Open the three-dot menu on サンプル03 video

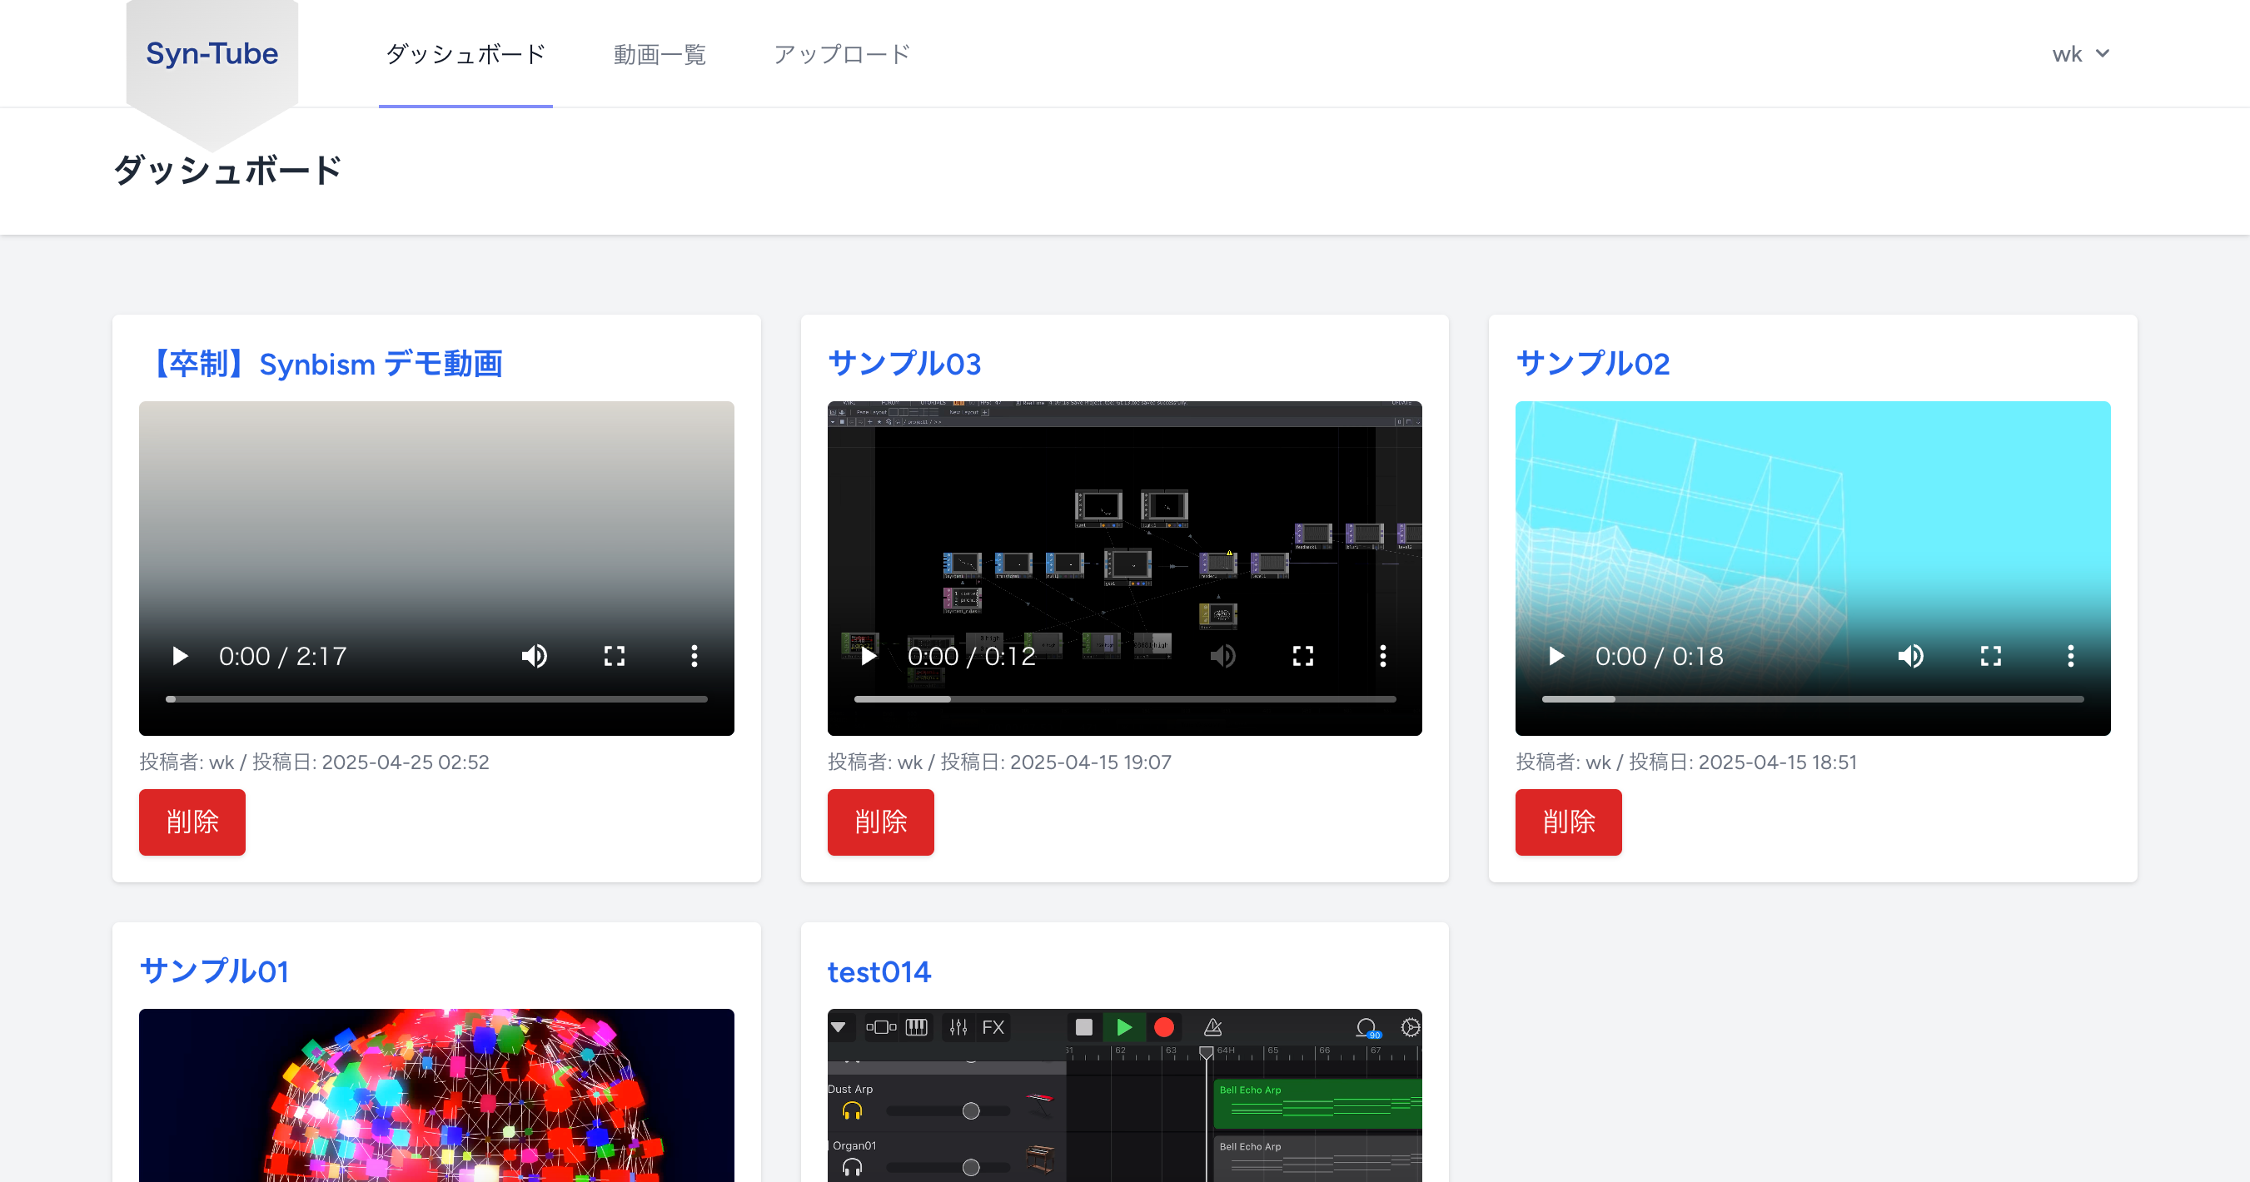pos(1382,656)
